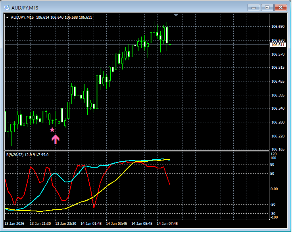
Task: Click indicator scale value 120
Action: [274, 154]
